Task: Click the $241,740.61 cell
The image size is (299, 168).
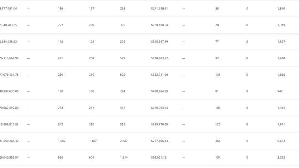Action: point(160,9)
